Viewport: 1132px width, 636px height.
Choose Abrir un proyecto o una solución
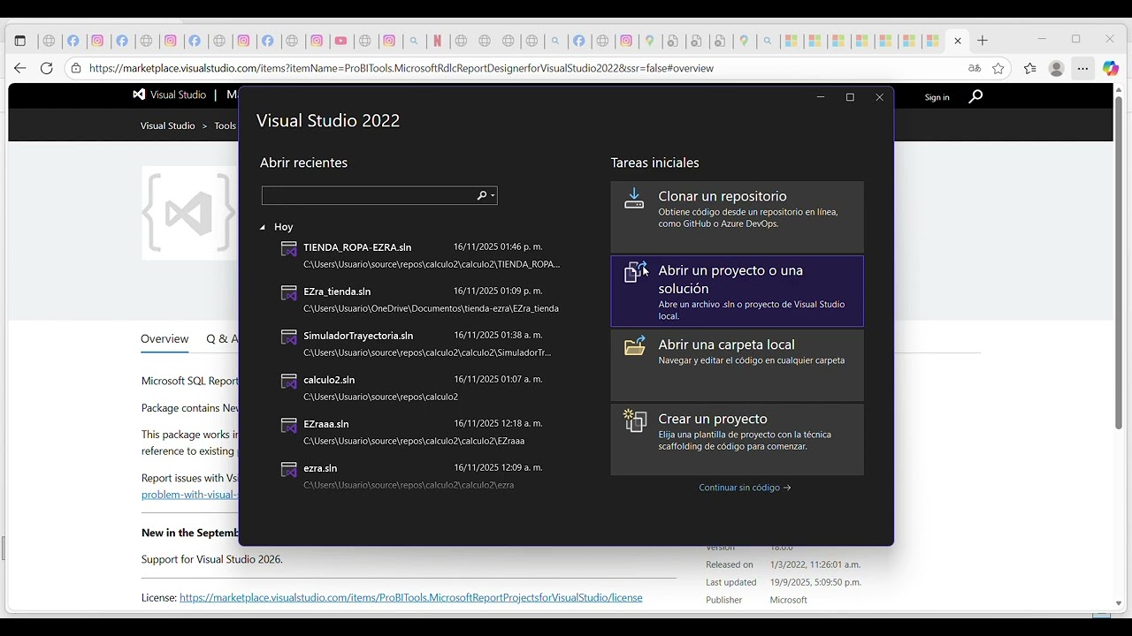737,291
